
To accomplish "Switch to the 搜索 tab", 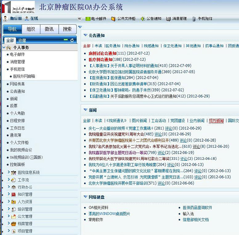I will 67,29.
